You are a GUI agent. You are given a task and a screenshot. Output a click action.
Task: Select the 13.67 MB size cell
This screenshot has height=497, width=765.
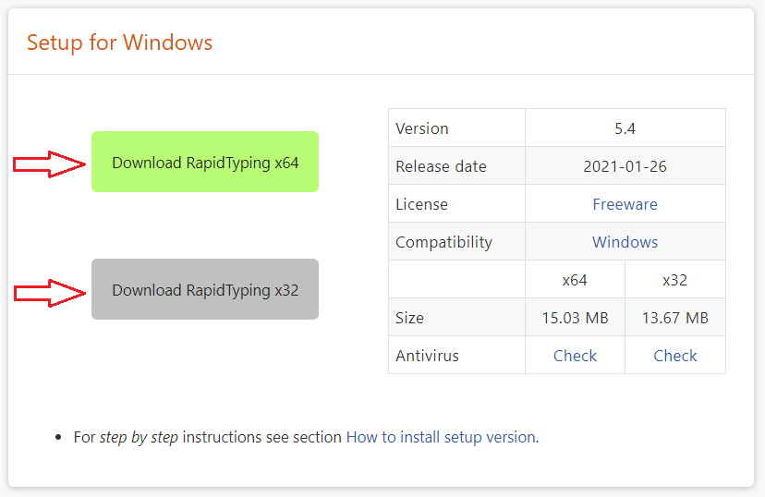(x=675, y=318)
